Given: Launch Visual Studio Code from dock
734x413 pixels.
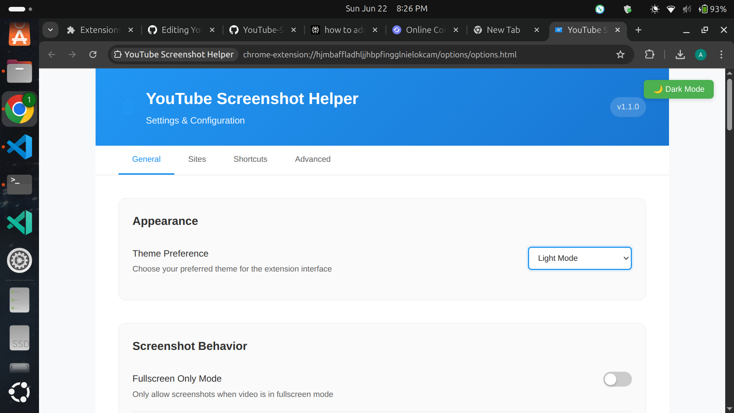Looking at the screenshot, I should point(19,147).
